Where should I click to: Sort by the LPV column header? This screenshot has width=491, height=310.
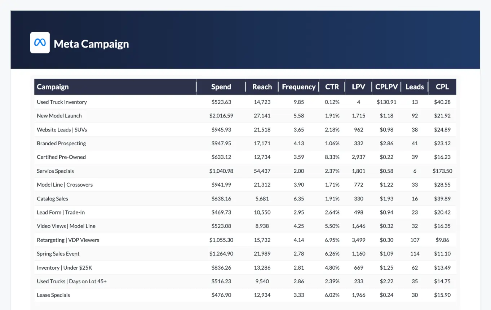pyautogui.click(x=359, y=87)
